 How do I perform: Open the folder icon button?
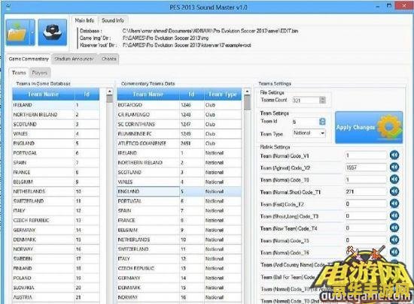[x=20, y=32]
